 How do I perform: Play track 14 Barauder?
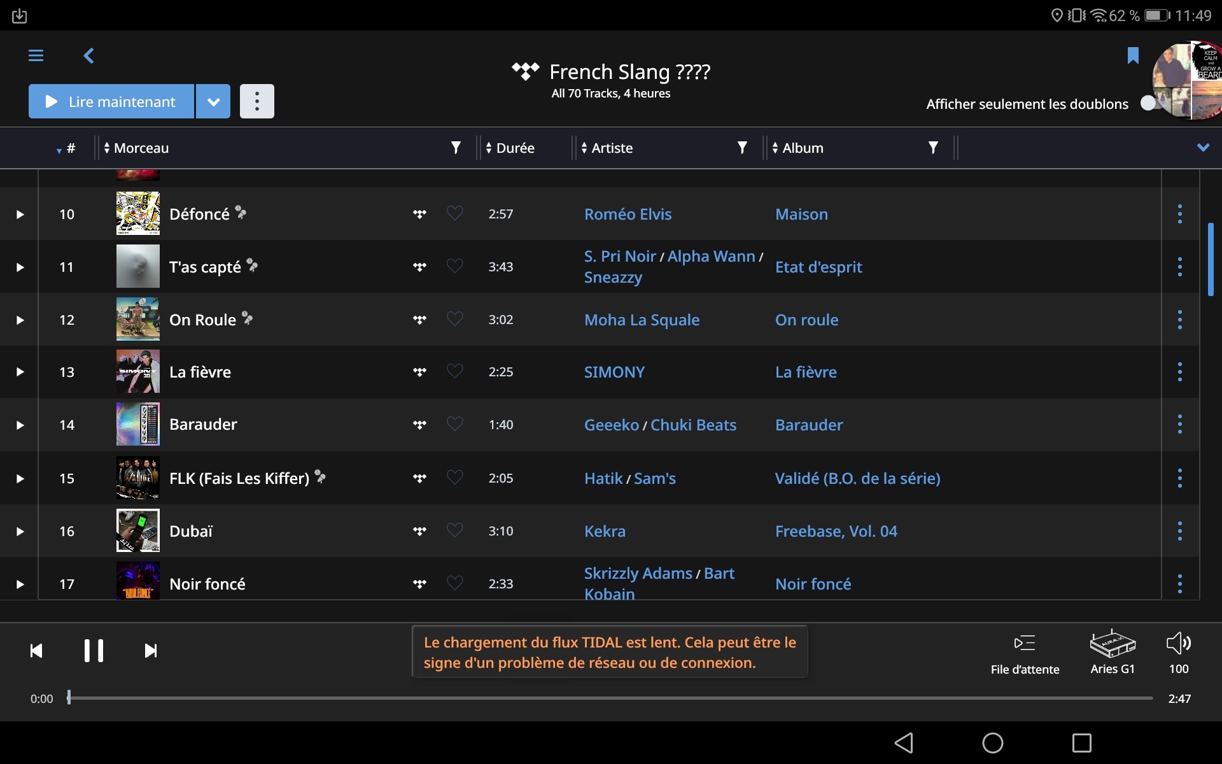[20, 425]
